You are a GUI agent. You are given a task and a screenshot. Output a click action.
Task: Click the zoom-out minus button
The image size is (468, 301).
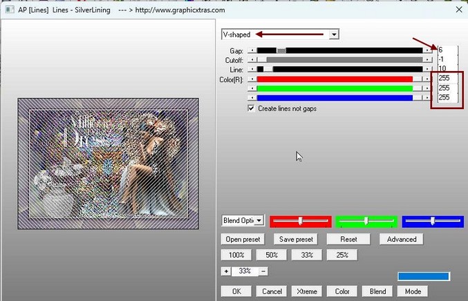263,271
